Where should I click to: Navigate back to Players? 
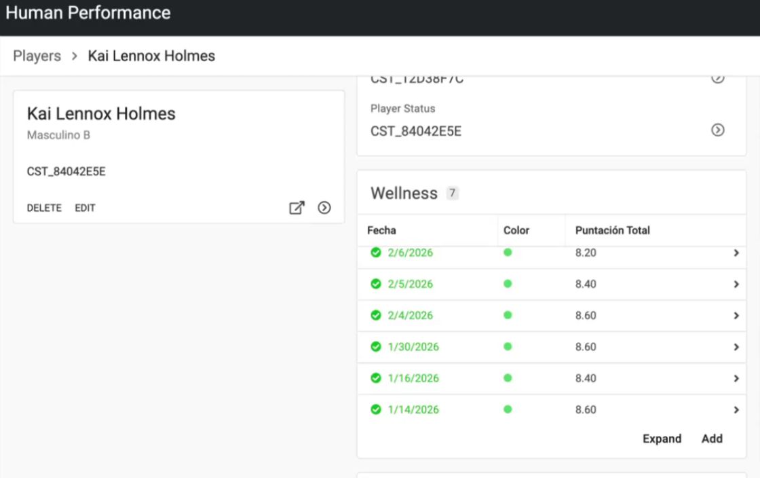[x=37, y=56]
